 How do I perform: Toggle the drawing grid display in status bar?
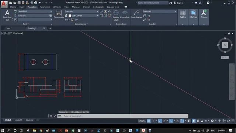[149, 121]
